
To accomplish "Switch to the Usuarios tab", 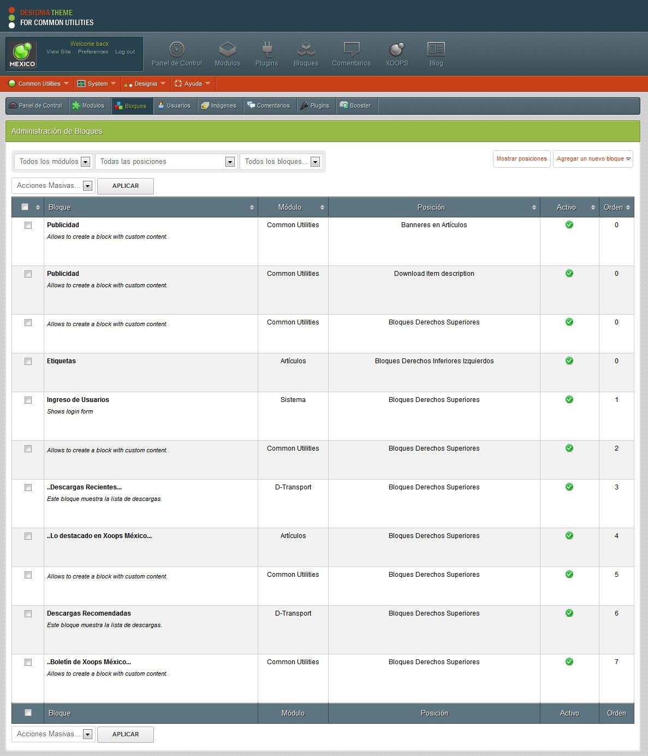I will click(175, 105).
